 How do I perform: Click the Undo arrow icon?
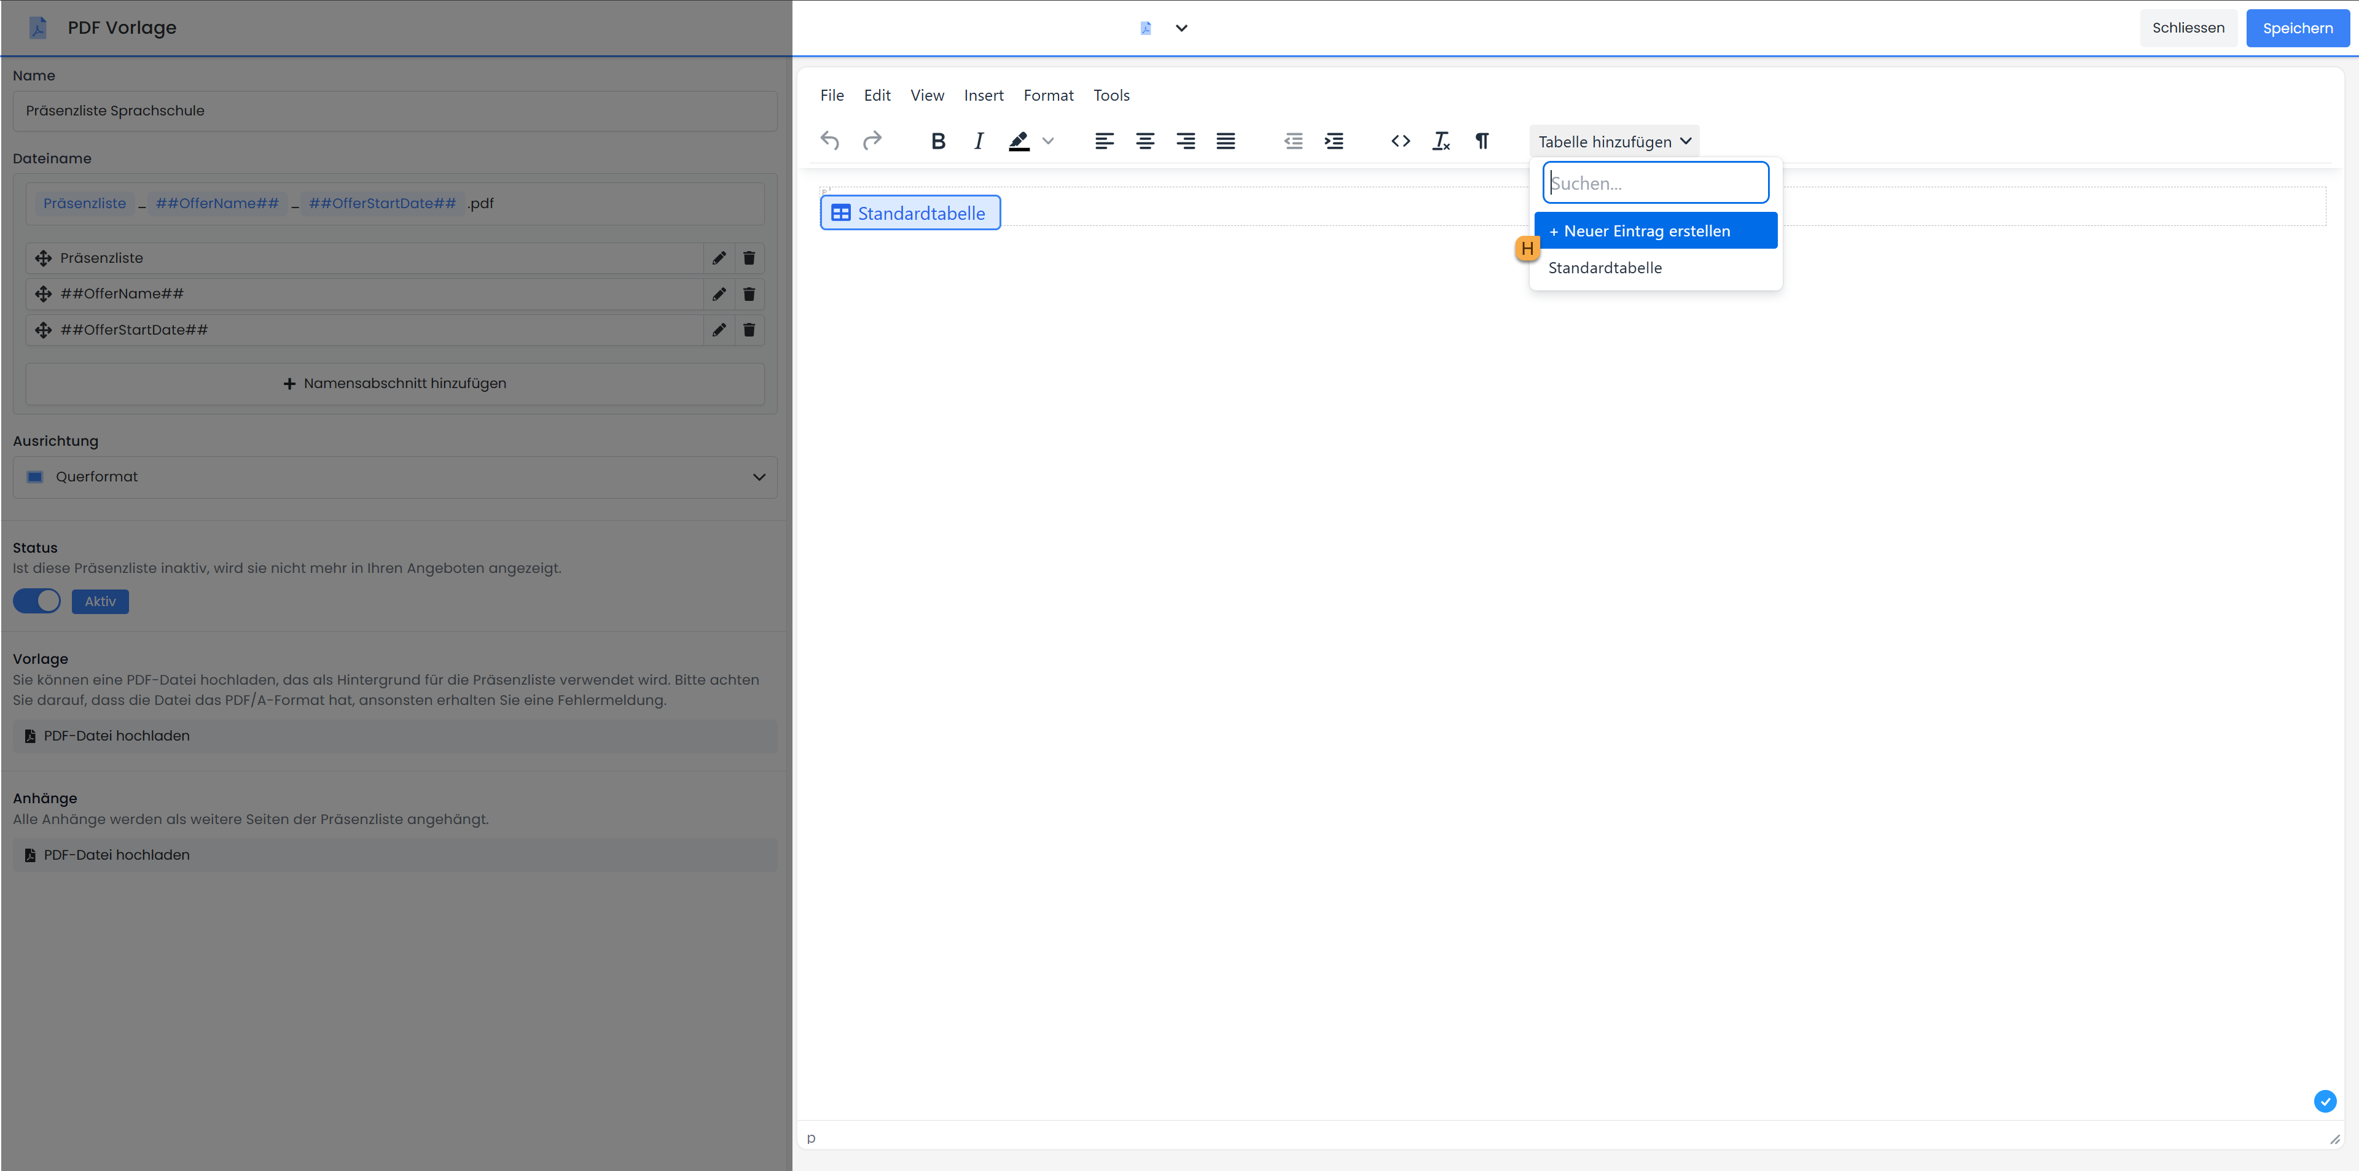(x=830, y=141)
